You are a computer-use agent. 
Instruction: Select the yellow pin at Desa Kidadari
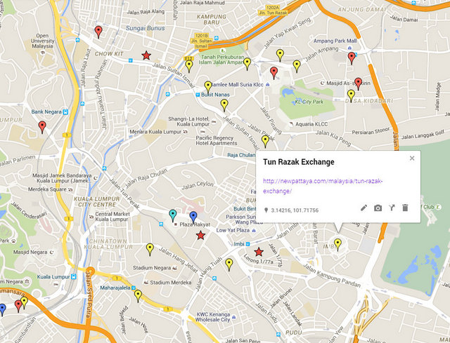click(x=351, y=95)
